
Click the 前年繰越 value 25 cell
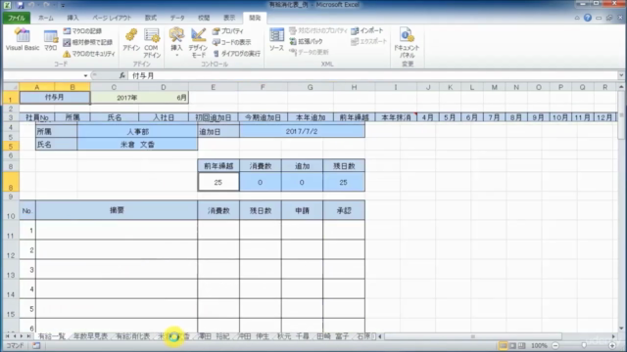click(218, 182)
